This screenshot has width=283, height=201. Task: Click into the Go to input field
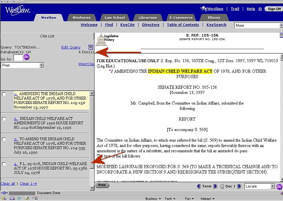coord(18,58)
